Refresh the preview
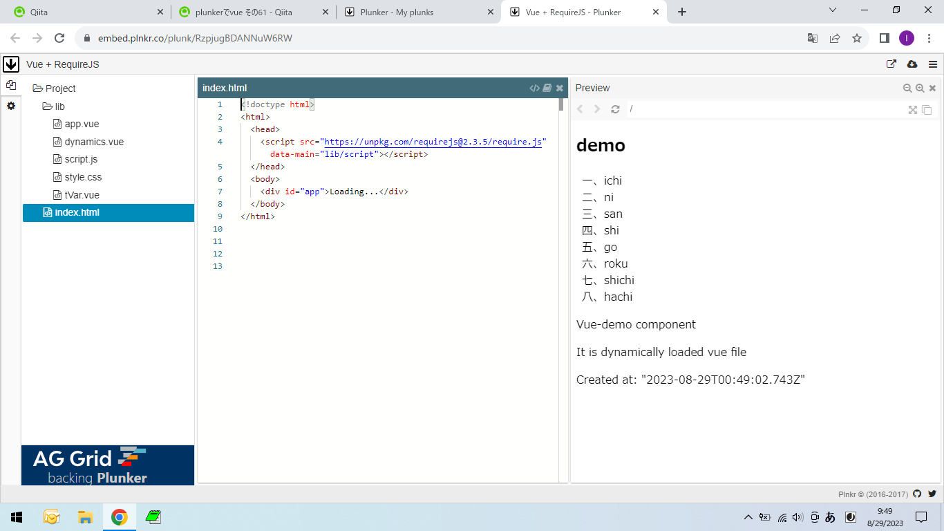This screenshot has height=531, width=944. pos(615,109)
